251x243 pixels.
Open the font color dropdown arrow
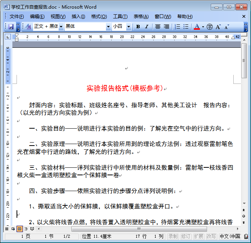click(x=203, y=27)
